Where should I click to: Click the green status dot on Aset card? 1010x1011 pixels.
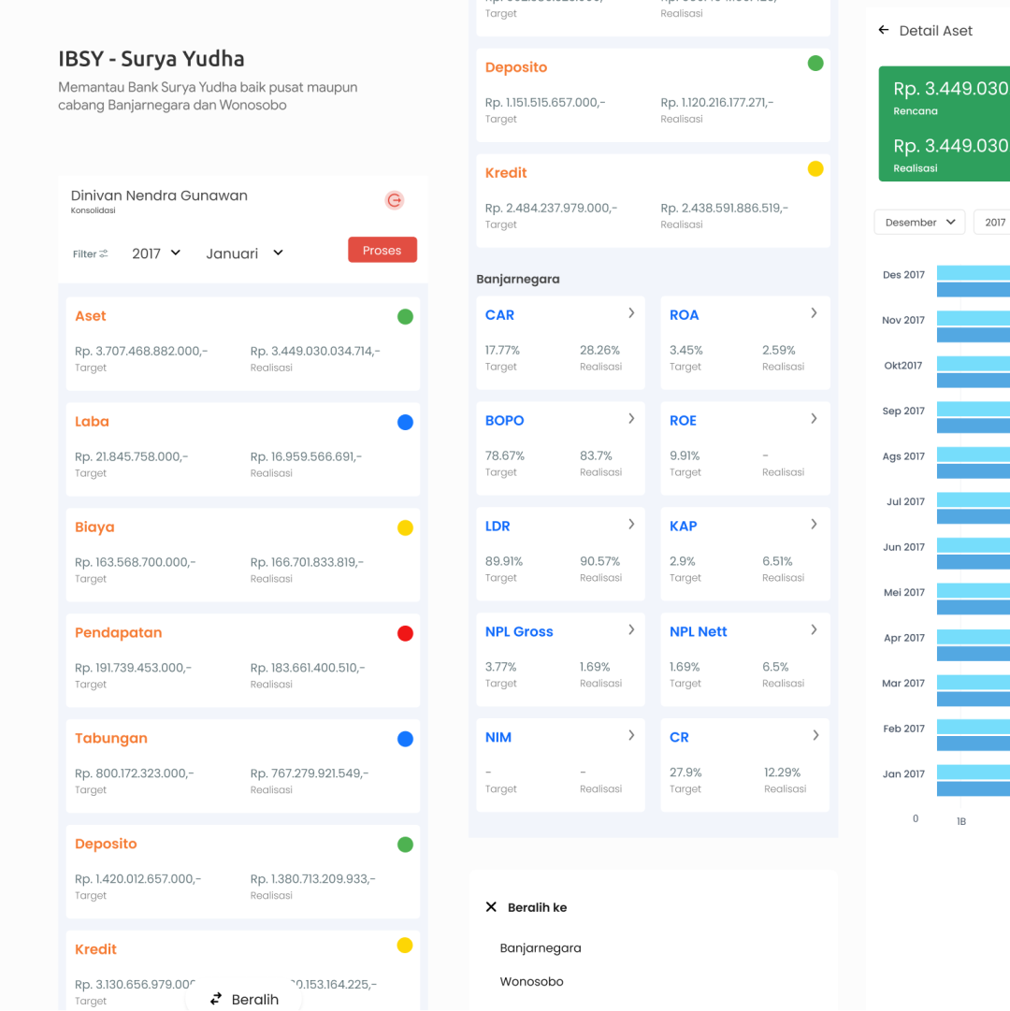405,317
